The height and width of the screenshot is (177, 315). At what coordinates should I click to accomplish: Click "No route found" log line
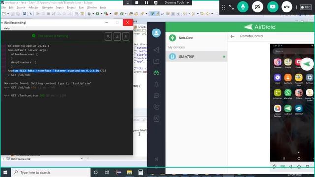48,83
